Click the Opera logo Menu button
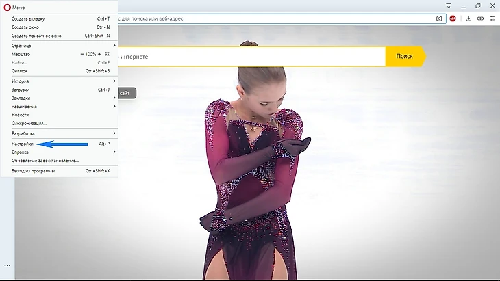500x281 pixels. point(14,6)
